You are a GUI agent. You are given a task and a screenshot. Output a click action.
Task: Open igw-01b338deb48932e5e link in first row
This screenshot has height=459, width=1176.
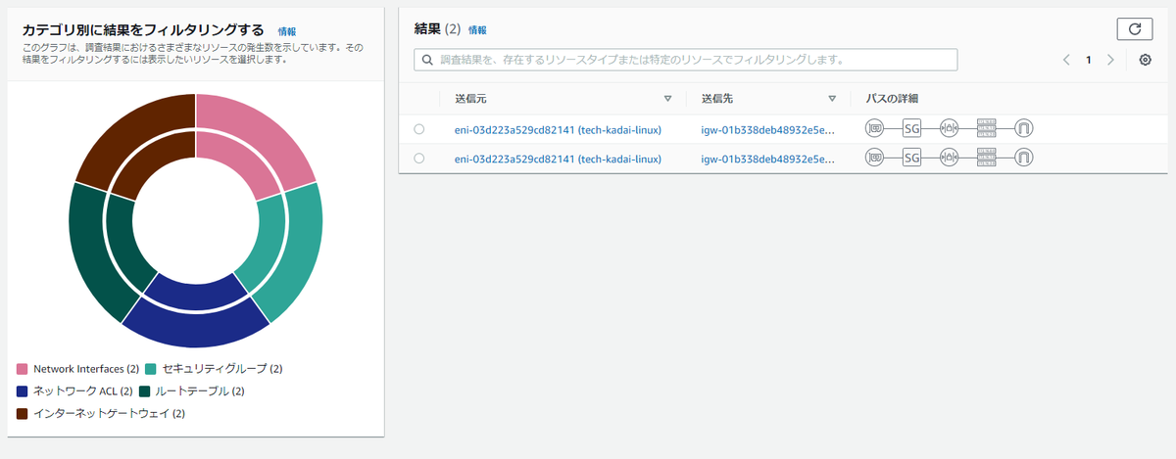[x=767, y=129]
